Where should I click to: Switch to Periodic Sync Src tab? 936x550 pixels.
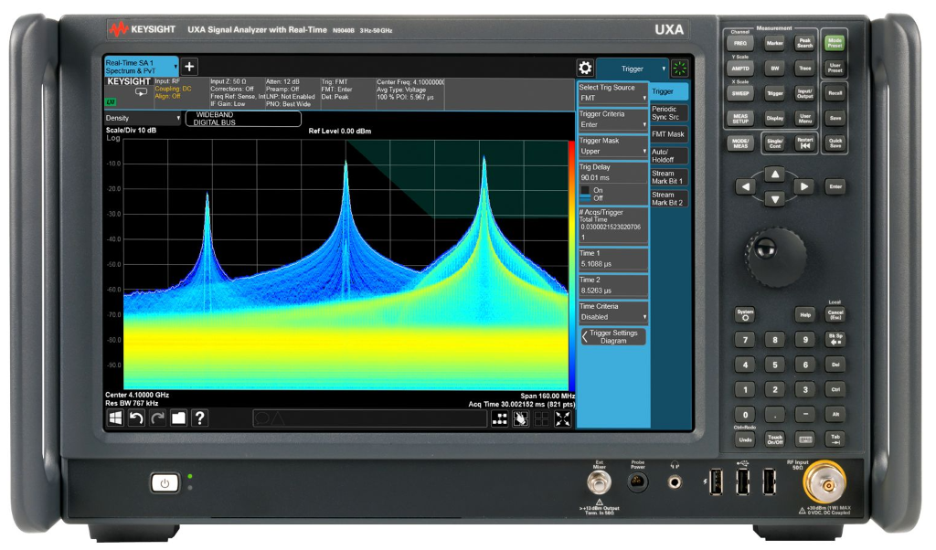(668, 112)
